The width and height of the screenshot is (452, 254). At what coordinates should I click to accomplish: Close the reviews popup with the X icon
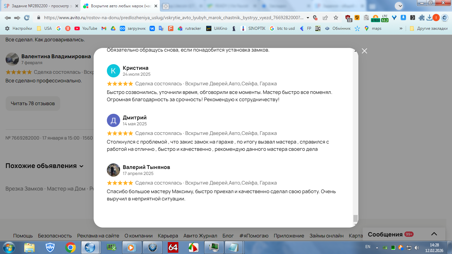point(364,51)
